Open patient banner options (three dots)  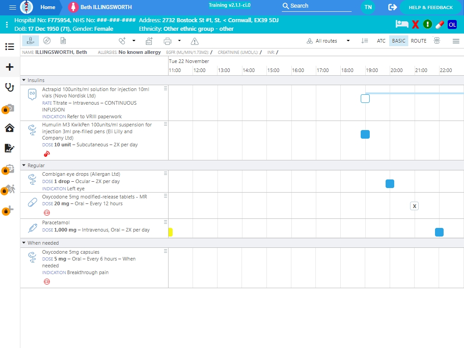(x=7, y=24)
